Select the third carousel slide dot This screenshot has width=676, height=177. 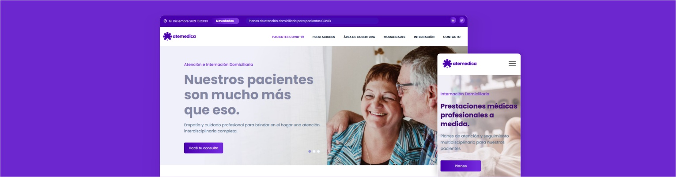318,151
